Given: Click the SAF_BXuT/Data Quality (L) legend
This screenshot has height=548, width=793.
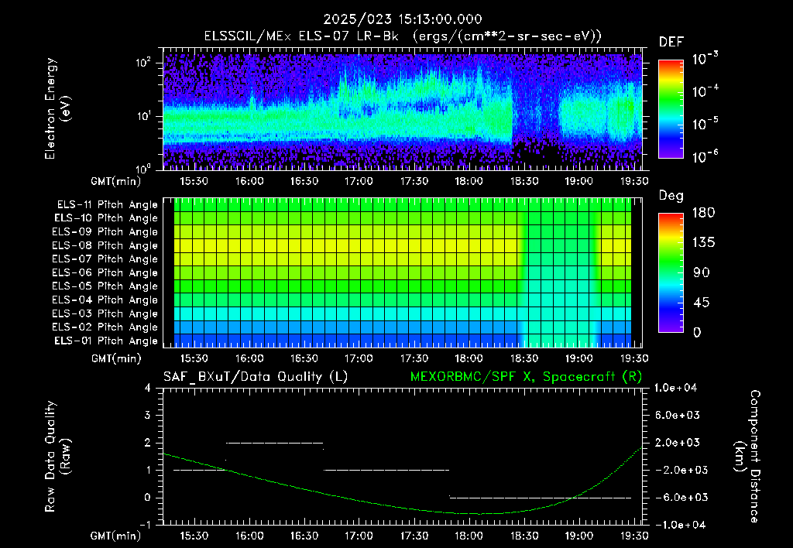Looking at the screenshot, I should point(256,377).
